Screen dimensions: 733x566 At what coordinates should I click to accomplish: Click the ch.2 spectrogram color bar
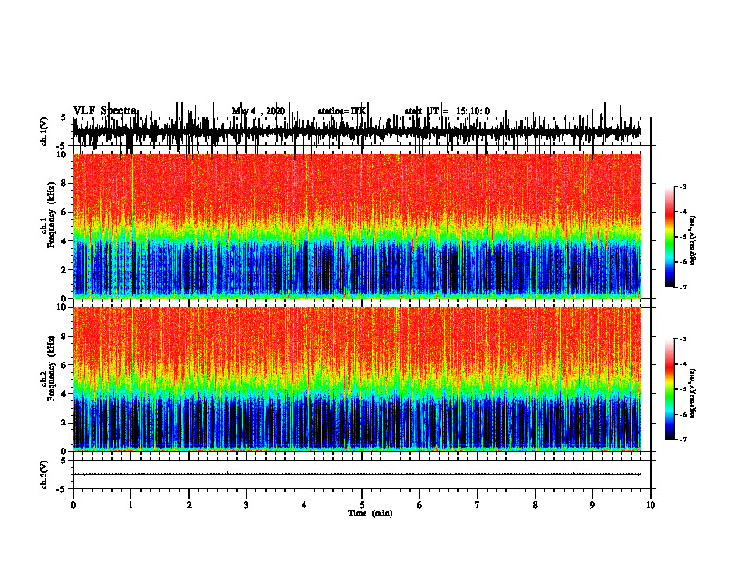click(x=670, y=389)
